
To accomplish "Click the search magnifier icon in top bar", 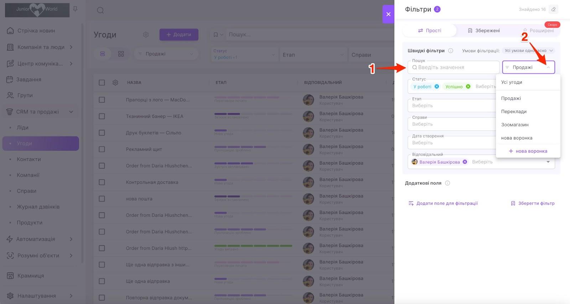I will [x=100, y=10].
